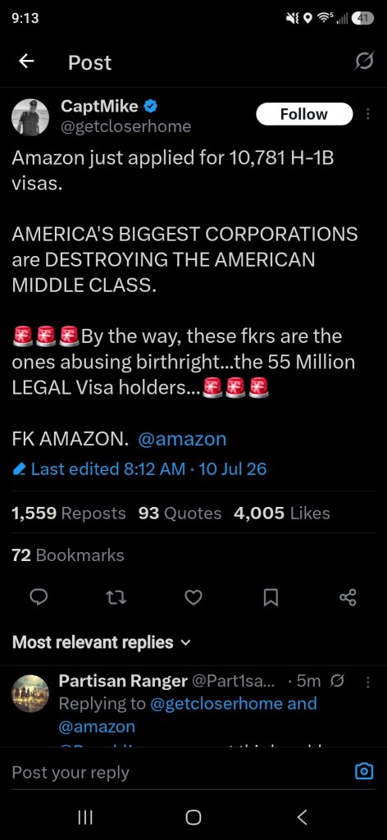This screenshot has width=387, height=840.
Task: View the 1,559 Reposts list
Action: (69, 514)
